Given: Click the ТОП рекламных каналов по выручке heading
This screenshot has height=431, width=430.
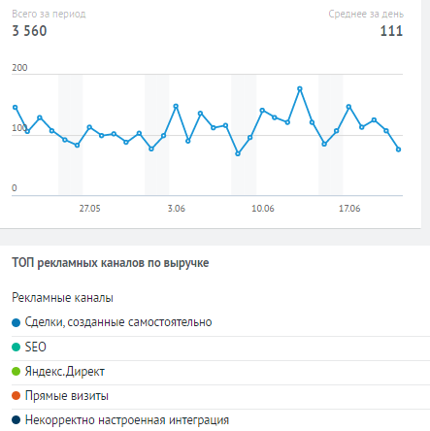Looking at the screenshot, I should [x=111, y=263].
